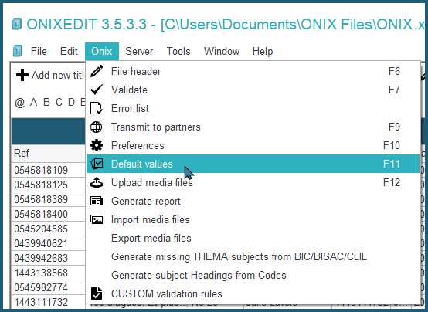This screenshot has height=312, width=428.
Task: Click the Add new title button
Action: [x=50, y=75]
